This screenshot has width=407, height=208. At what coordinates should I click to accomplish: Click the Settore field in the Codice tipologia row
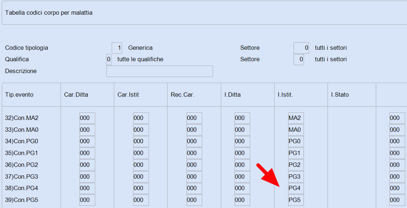pyautogui.click(x=301, y=48)
